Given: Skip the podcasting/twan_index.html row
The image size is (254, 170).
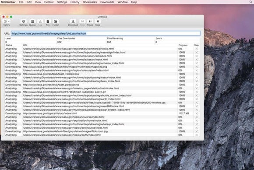Looking at the screenshot, I should coord(197,81).
